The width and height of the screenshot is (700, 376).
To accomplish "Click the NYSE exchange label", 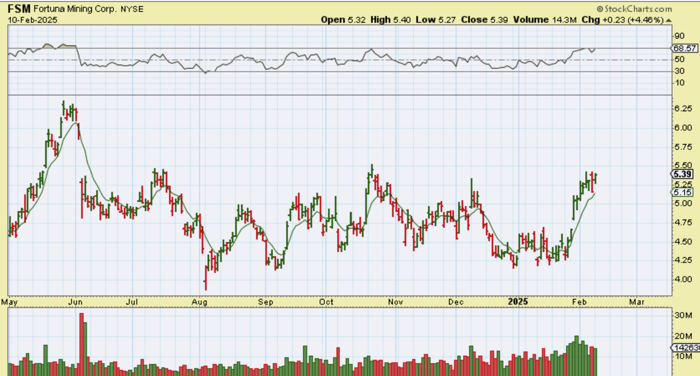I will 132,9.
